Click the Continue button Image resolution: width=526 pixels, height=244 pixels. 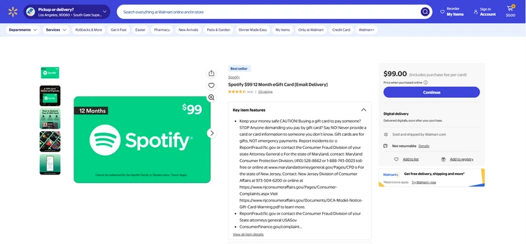click(432, 92)
